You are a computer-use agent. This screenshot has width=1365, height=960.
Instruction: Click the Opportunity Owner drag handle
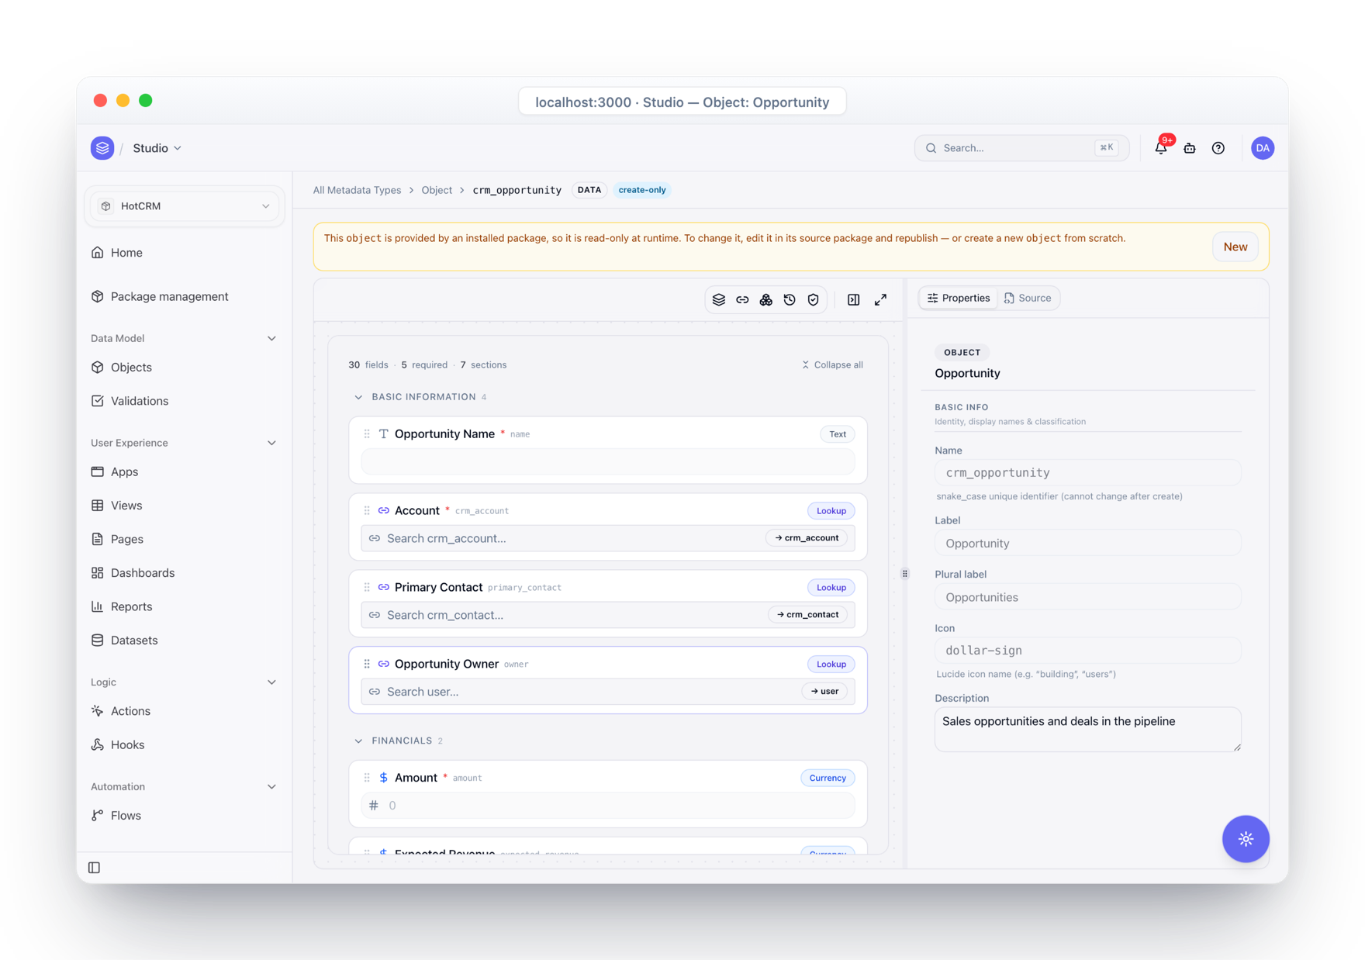[367, 665]
